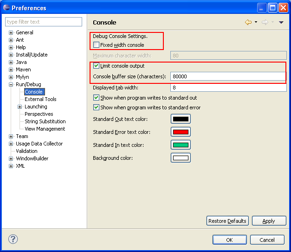Click the Cancel button

pyautogui.click(x=267, y=240)
